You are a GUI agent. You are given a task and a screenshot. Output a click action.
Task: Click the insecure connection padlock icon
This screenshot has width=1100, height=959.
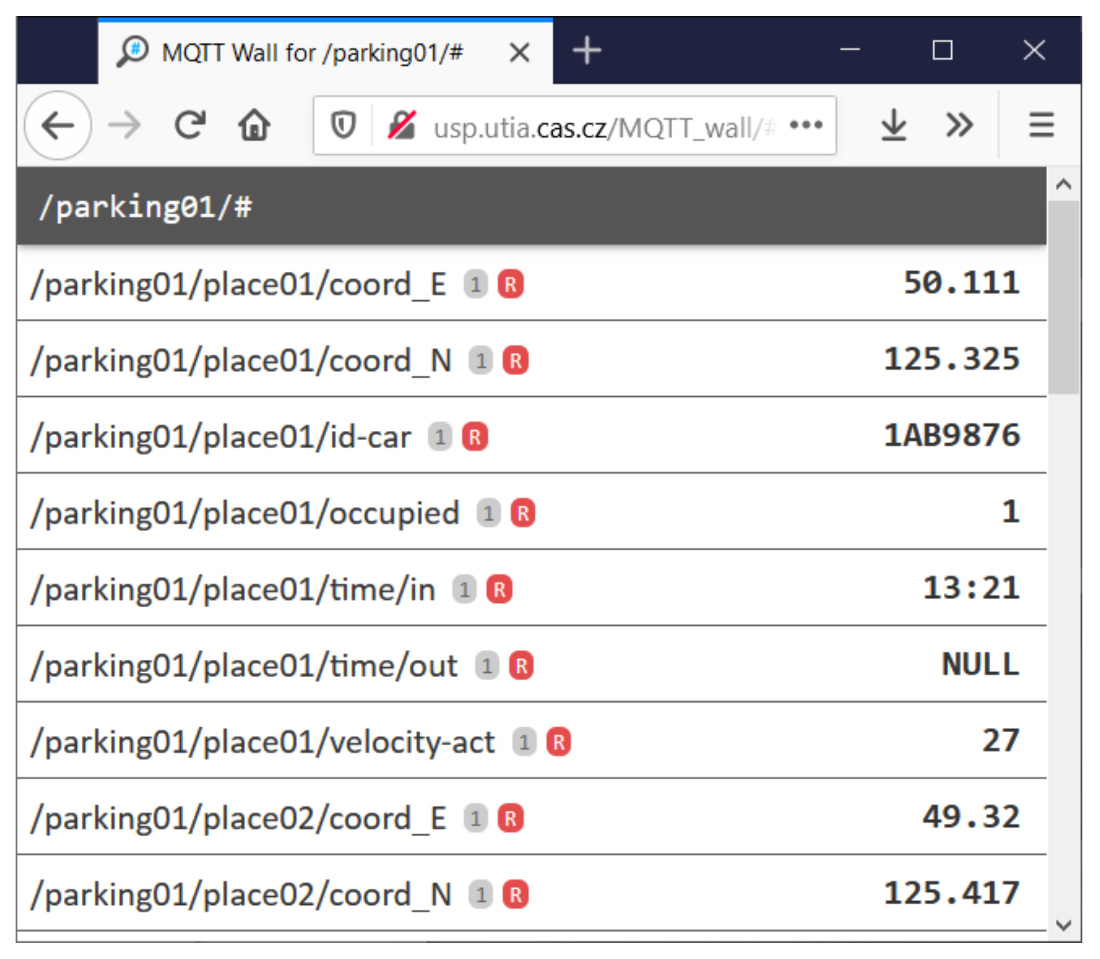401,126
